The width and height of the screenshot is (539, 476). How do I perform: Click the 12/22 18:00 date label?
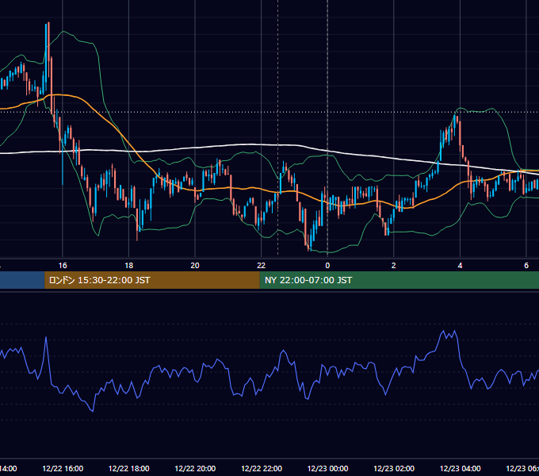tap(129, 468)
